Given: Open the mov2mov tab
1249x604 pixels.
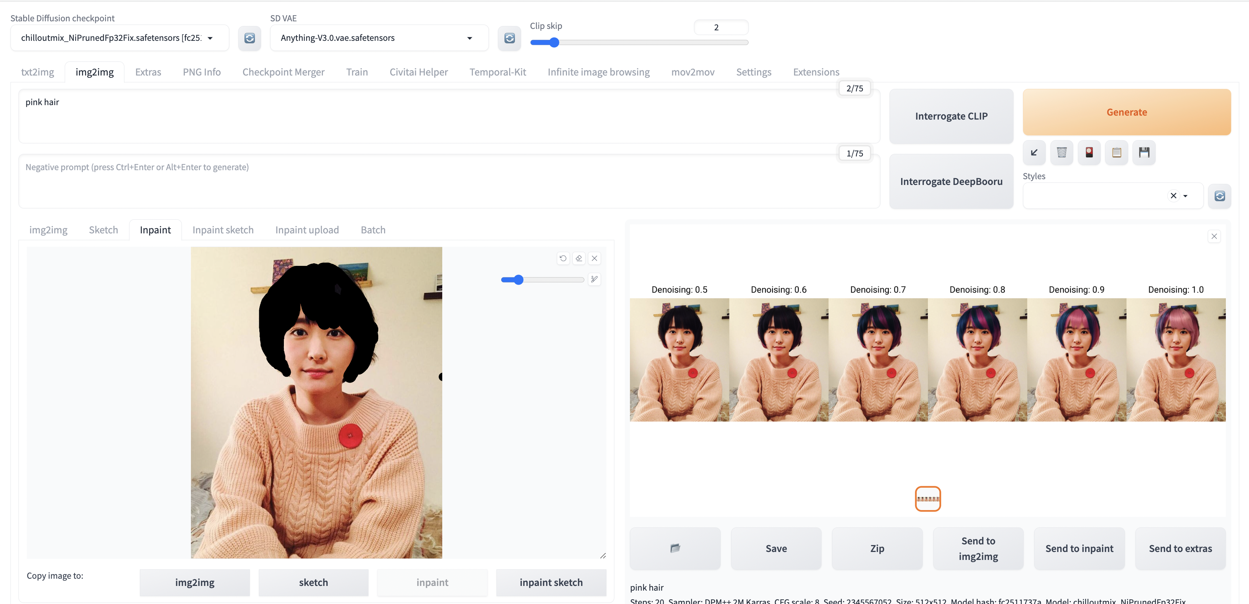Looking at the screenshot, I should [692, 72].
